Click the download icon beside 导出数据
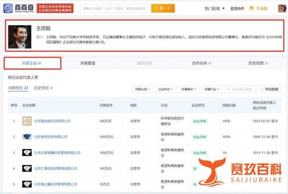Screen dimensions: 288x194 pos(262,89)
